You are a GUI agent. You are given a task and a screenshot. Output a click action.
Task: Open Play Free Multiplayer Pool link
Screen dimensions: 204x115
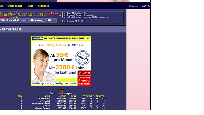click(75, 13)
